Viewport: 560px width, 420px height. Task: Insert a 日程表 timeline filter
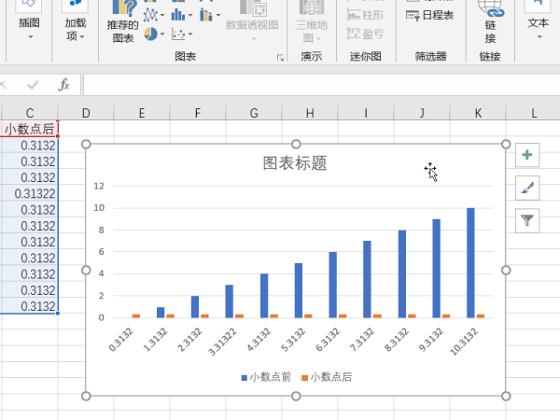430,15
